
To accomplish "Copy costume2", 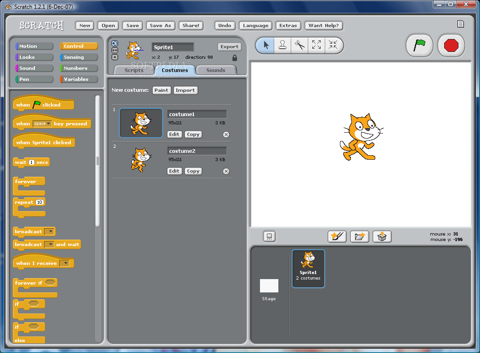I will 193,171.
